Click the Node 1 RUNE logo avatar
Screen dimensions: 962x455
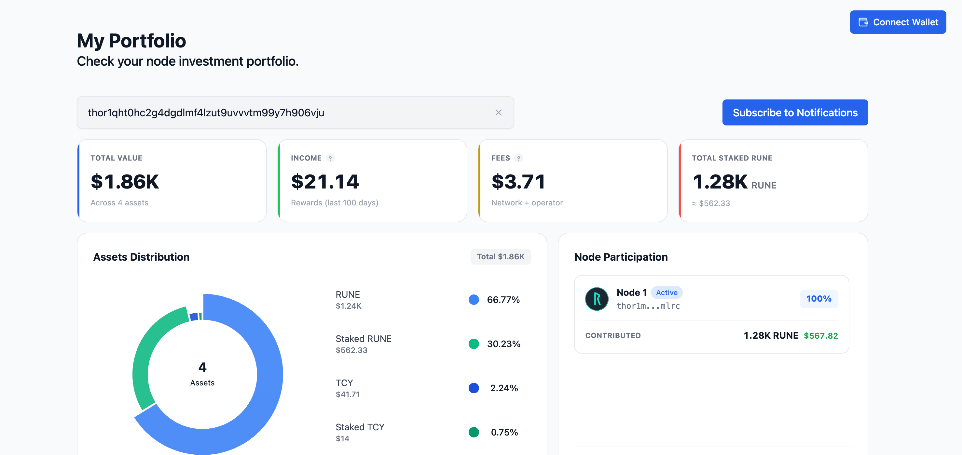tap(597, 299)
